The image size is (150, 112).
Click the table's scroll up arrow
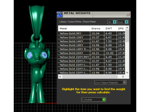(127, 28)
